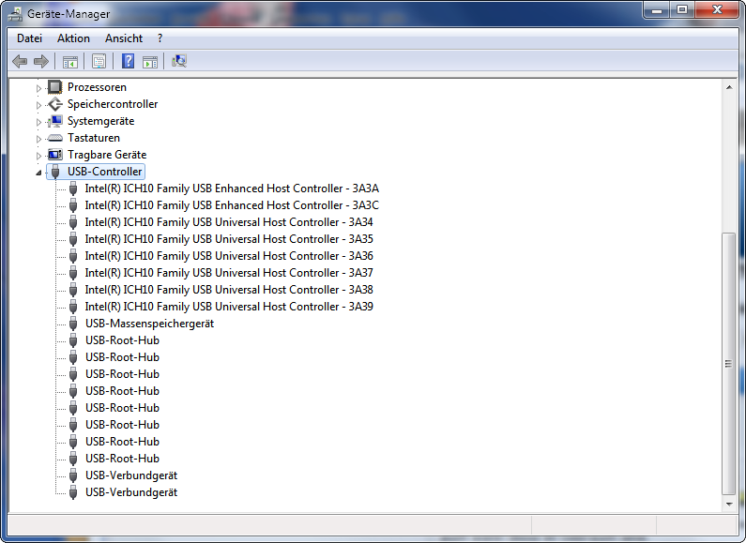Click the icon next to USB-Massenspeichergerät
Viewport: 746px width, 543px height.
pyautogui.click(x=73, y=324)
